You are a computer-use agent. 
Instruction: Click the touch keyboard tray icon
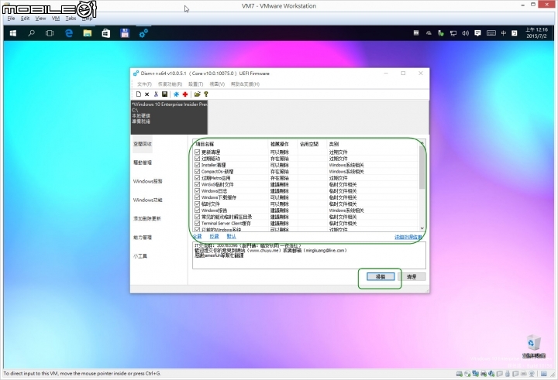491,33
